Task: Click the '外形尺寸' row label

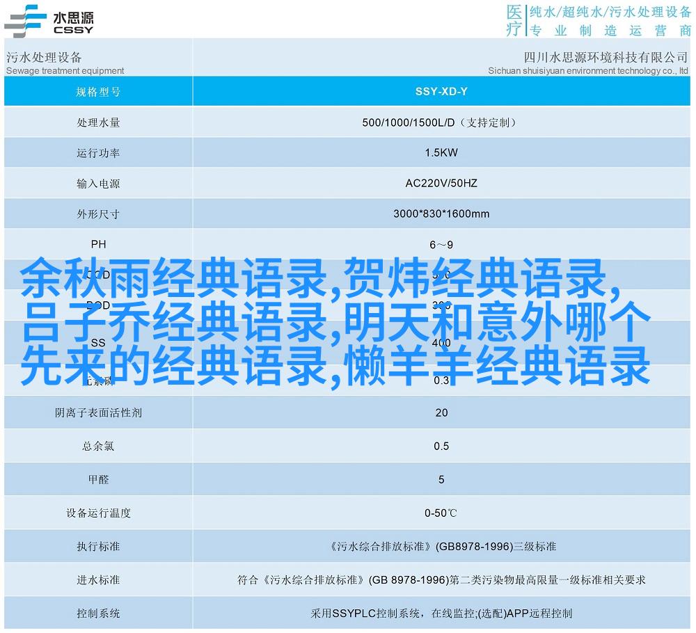Action: coord(98,214)
